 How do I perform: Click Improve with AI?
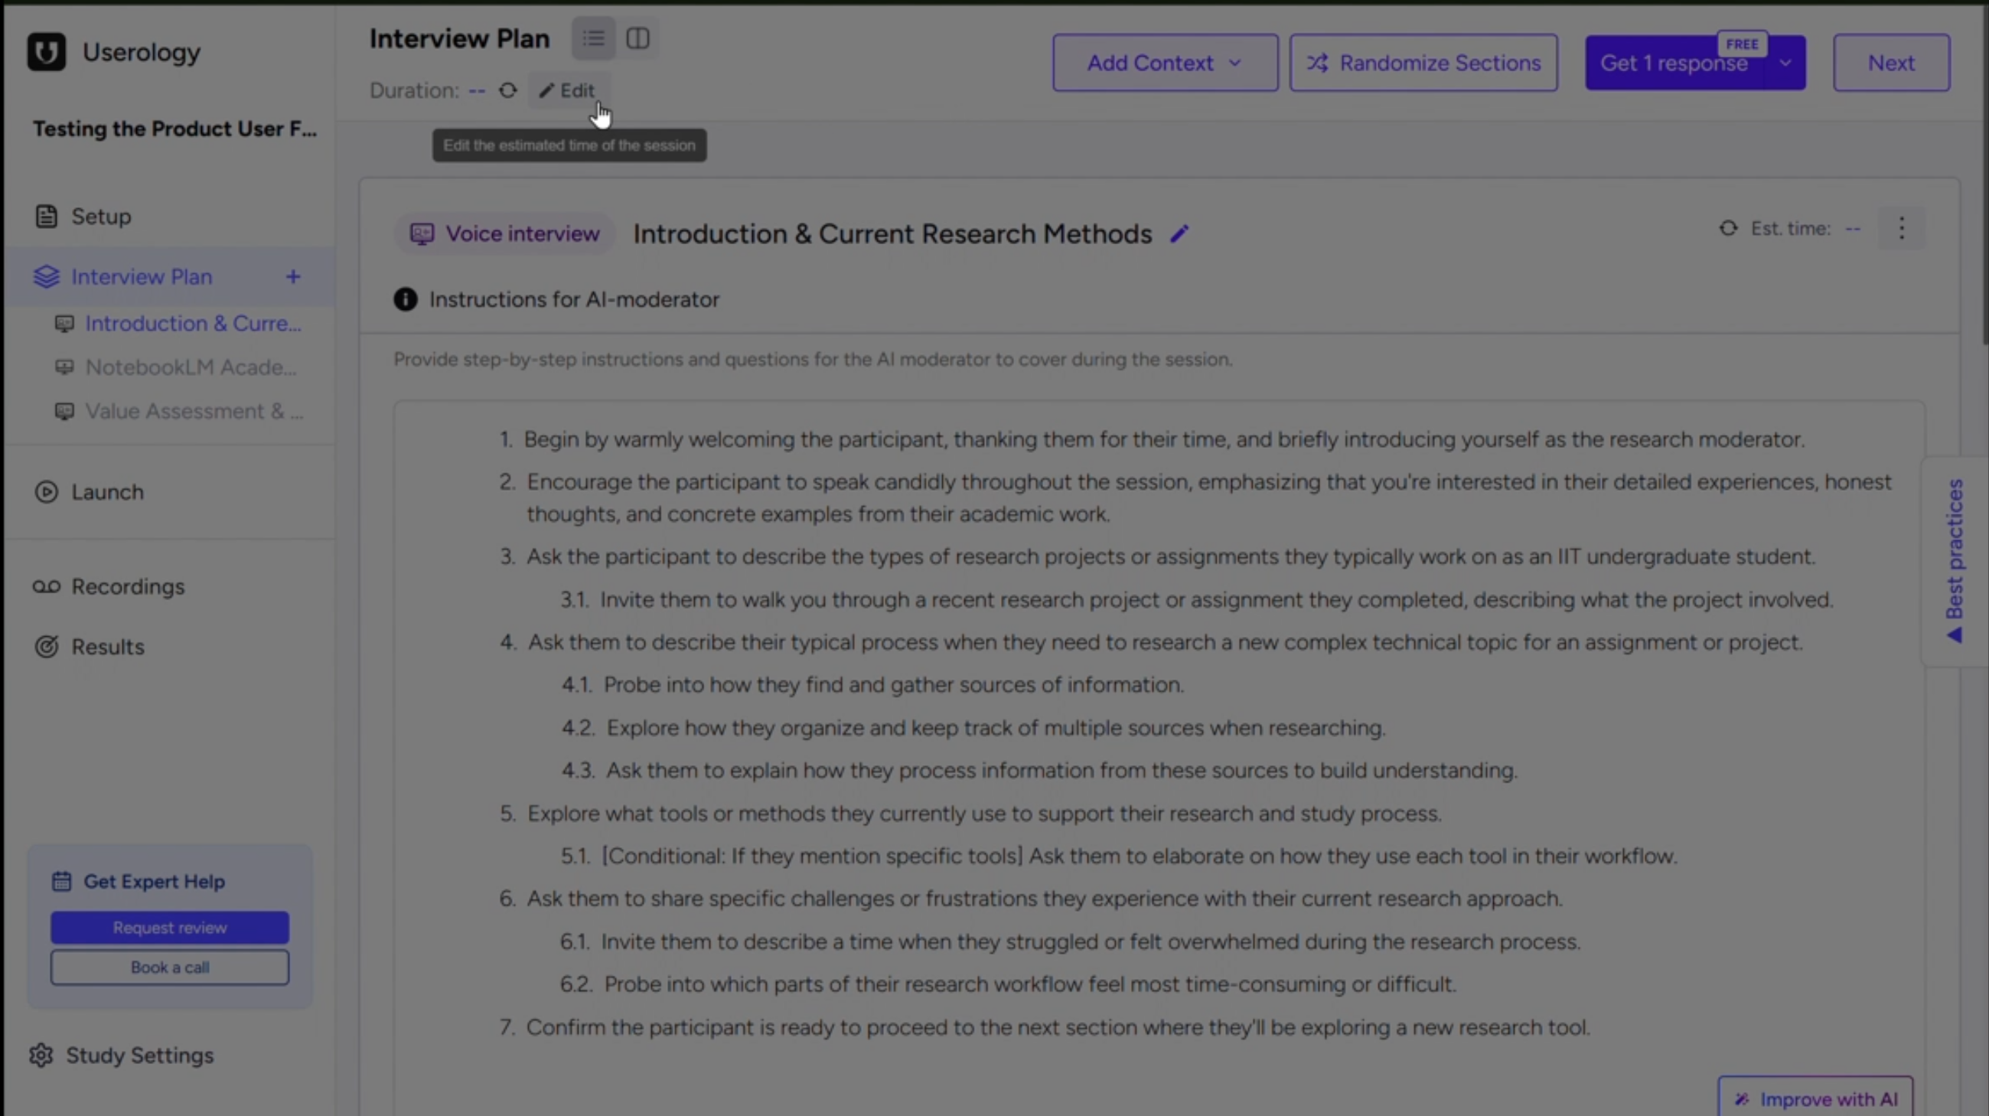(x=1815, y=1099)
